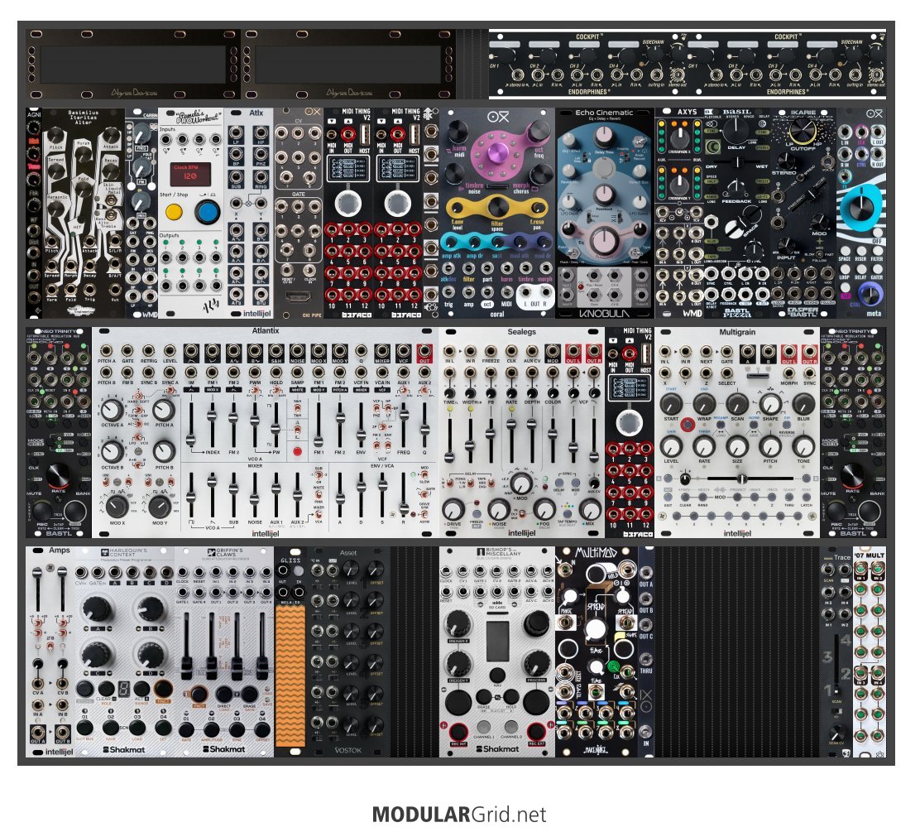Flip the Skin/Liquid/Metal toggle switch
920x832 pixels.
point(110,201)
